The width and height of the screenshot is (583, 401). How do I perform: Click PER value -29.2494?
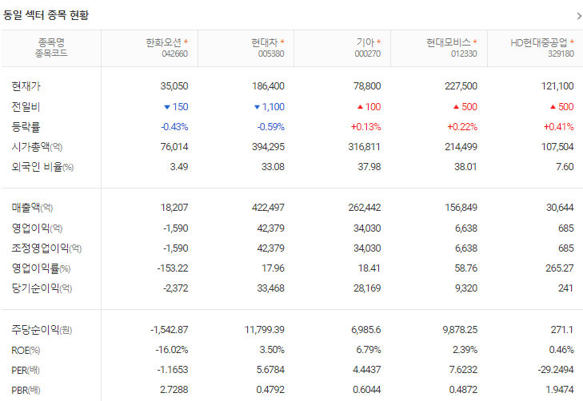coord(556,370)
